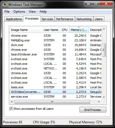Open the Options menu

tap(19, 12)
